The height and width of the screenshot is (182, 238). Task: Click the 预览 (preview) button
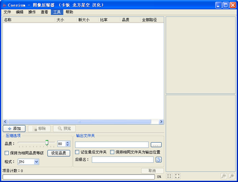point(64,129)
